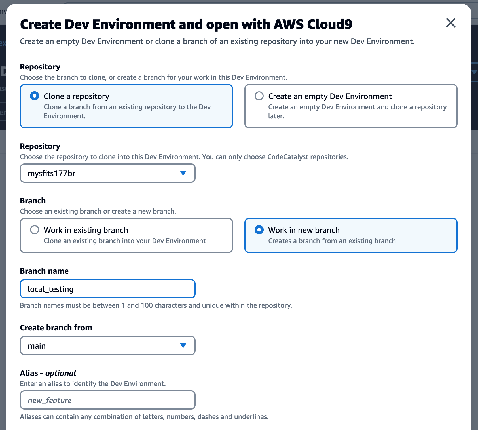This screenshot has width=478, height=430.
Task: Close the Create Dev Environment dialog
Action: [x=451, y=23]
